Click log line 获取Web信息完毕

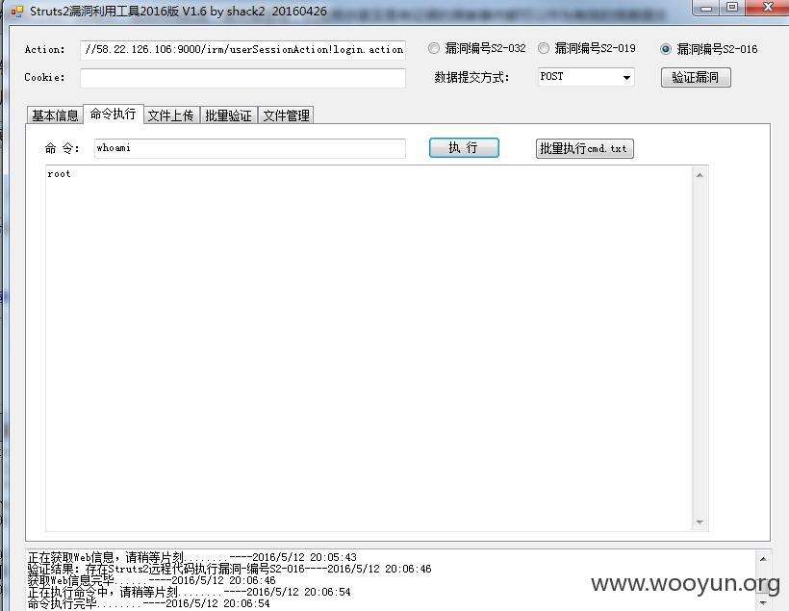coord(151,580)
